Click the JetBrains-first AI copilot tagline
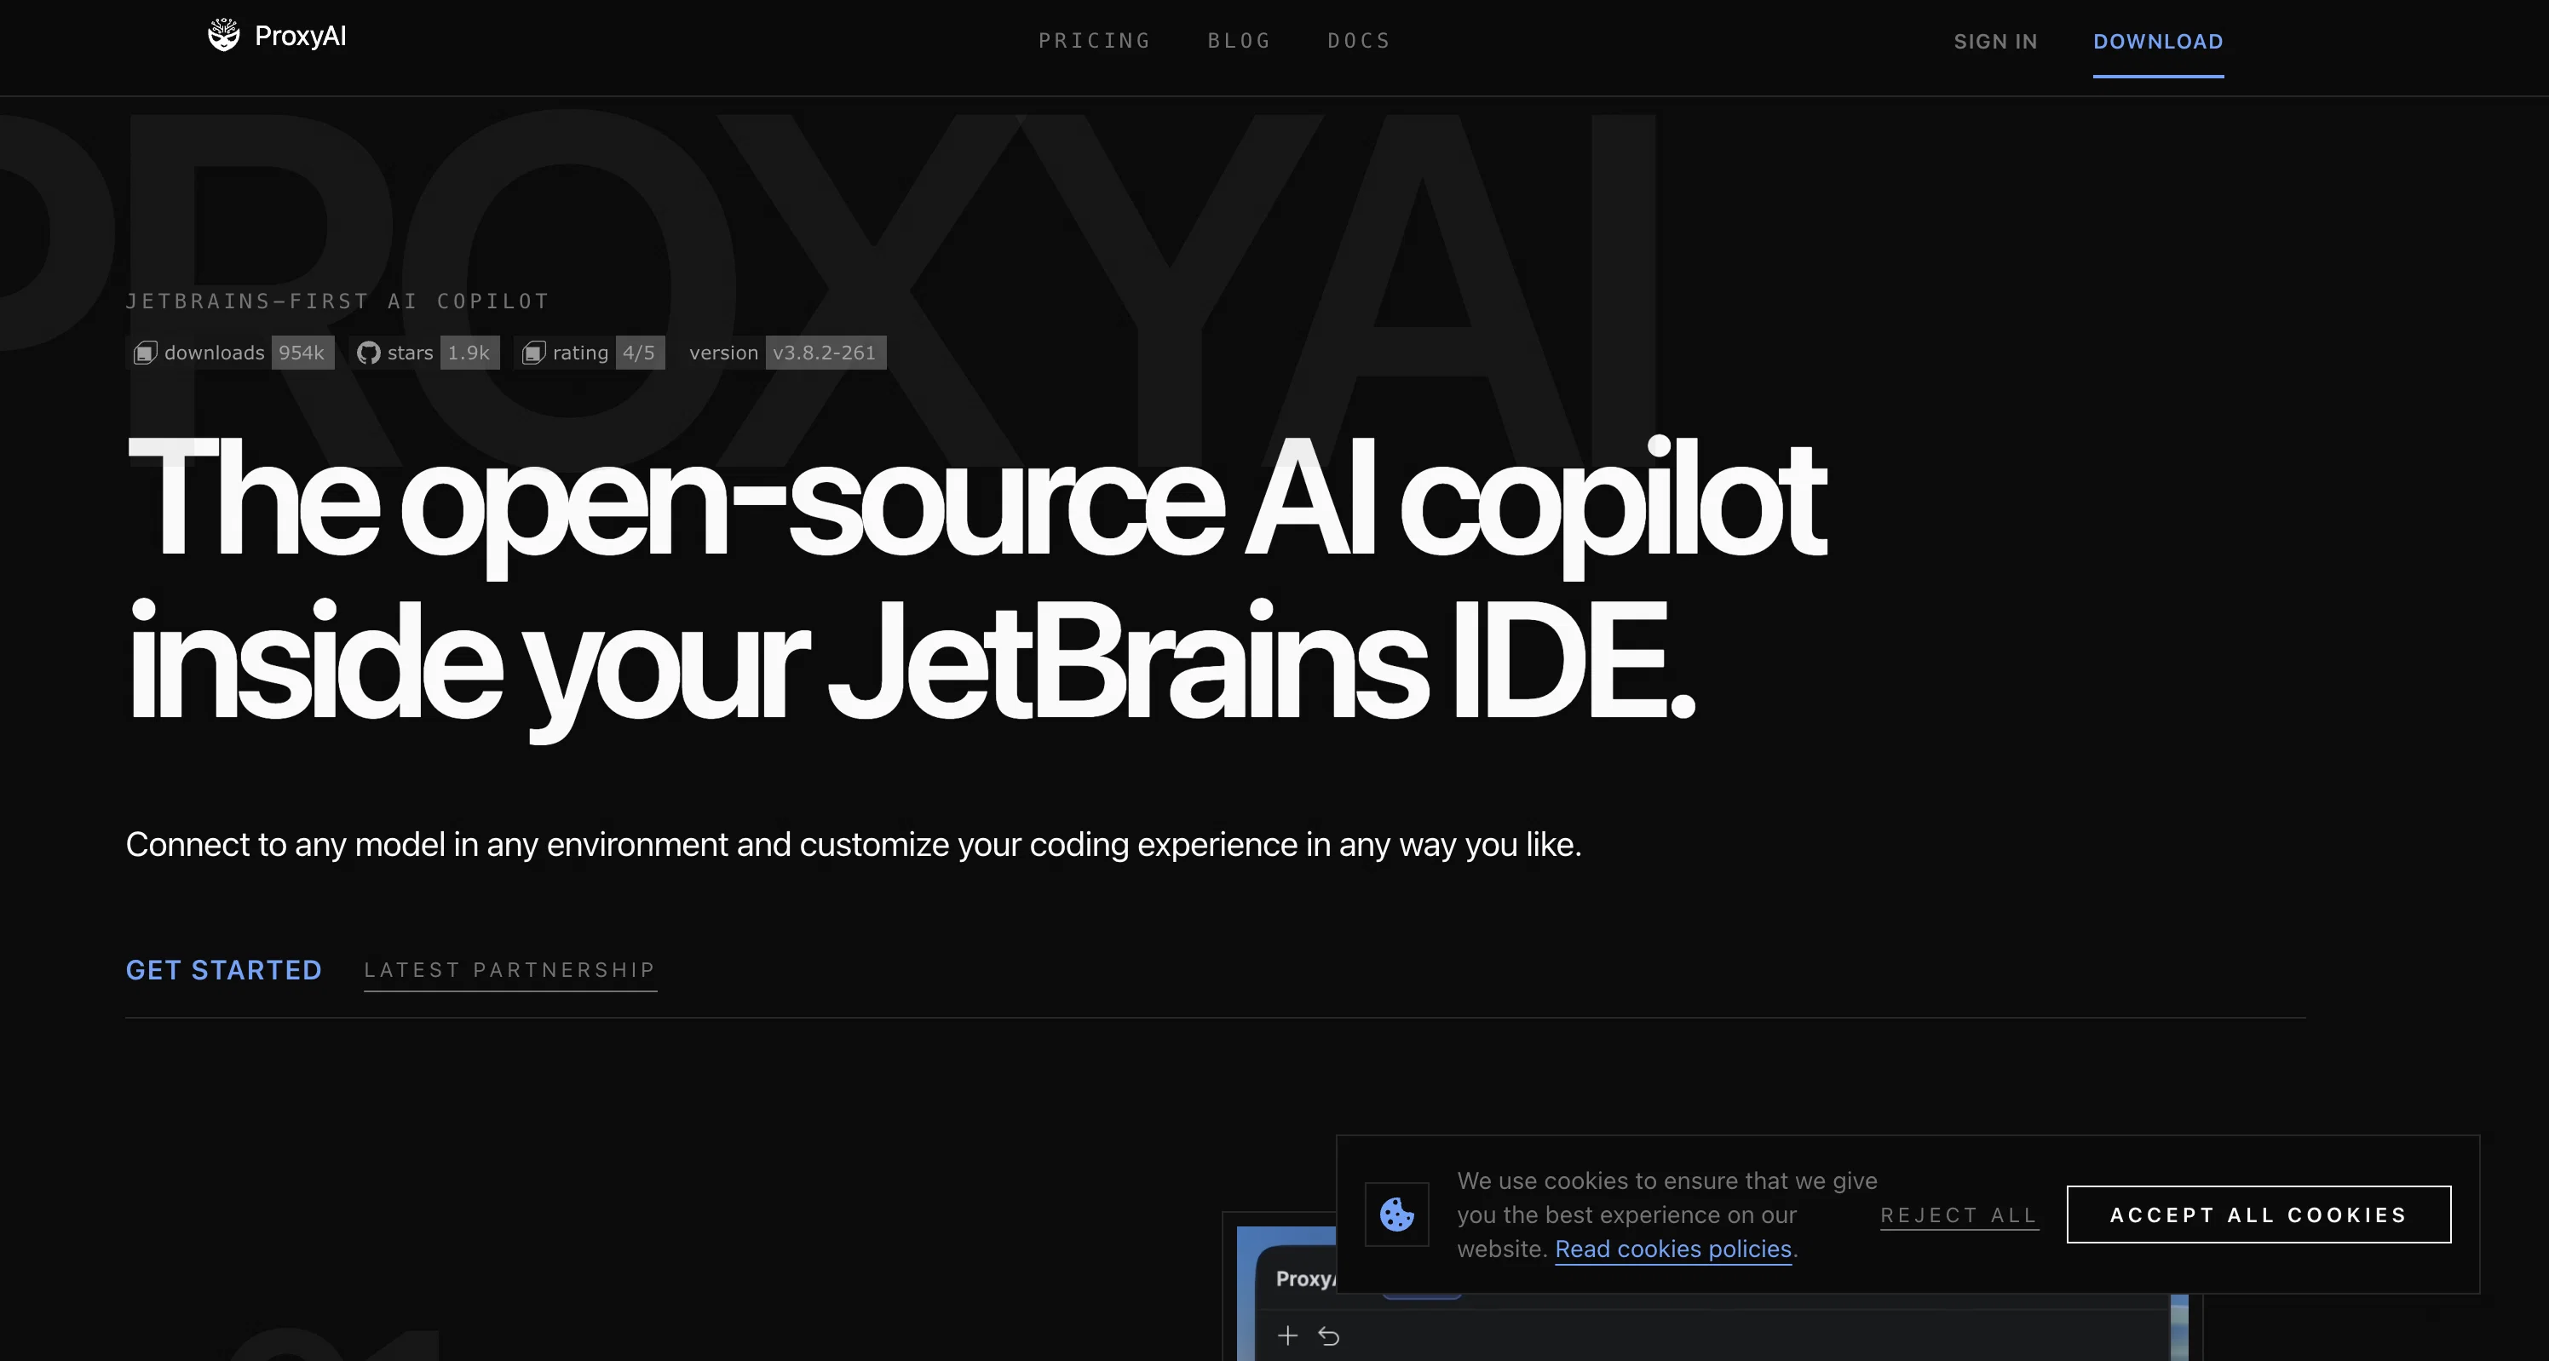This screenshot has height=1361, width=2549. tap(337, 301)
